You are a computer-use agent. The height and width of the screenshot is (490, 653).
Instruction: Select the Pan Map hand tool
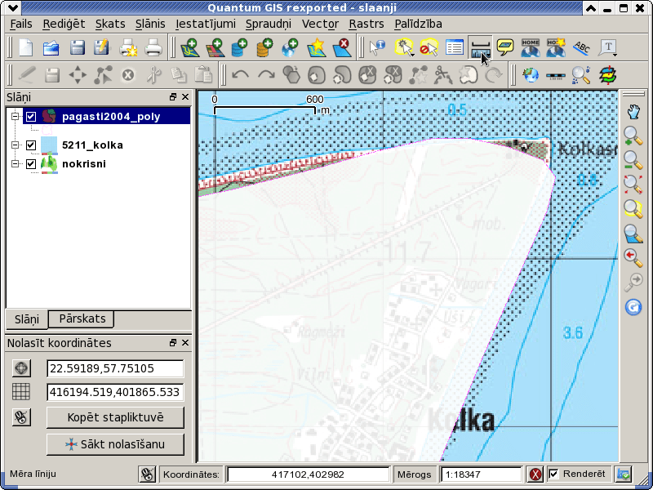[633, 112]
